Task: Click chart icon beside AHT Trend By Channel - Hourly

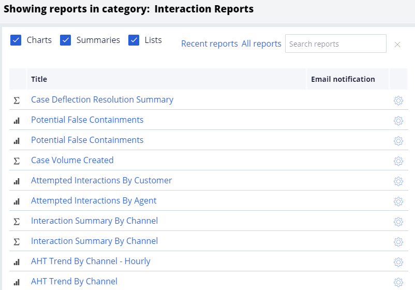Action: point(17,262)
